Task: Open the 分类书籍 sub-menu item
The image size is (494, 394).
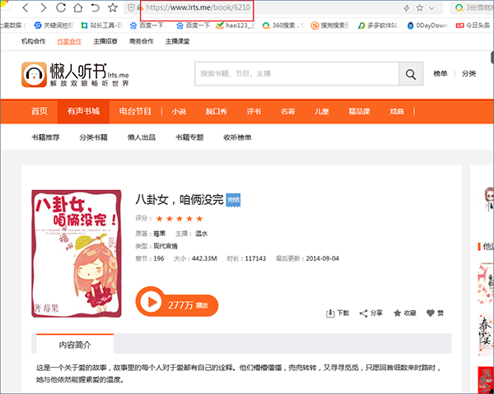Action: pos(94,137)
